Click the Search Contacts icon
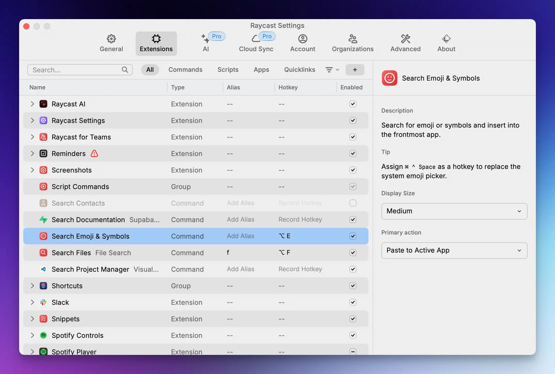 pos(43,203)
